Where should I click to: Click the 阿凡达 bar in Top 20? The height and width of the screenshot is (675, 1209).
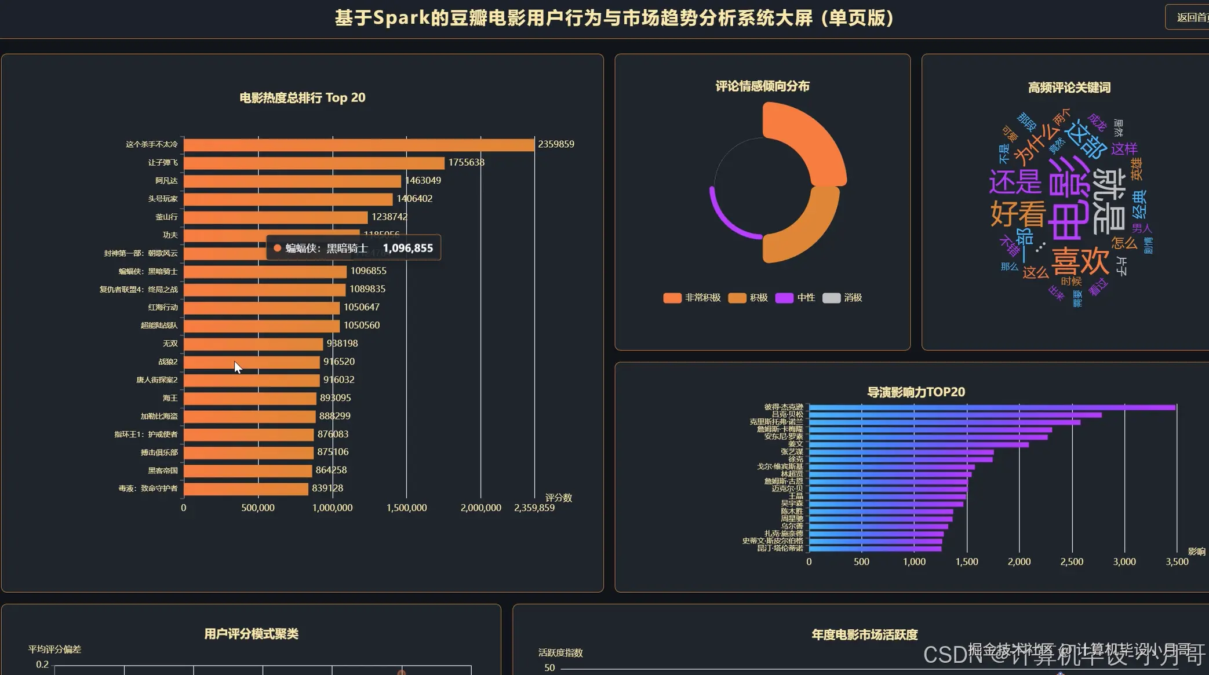click(292, 181)
